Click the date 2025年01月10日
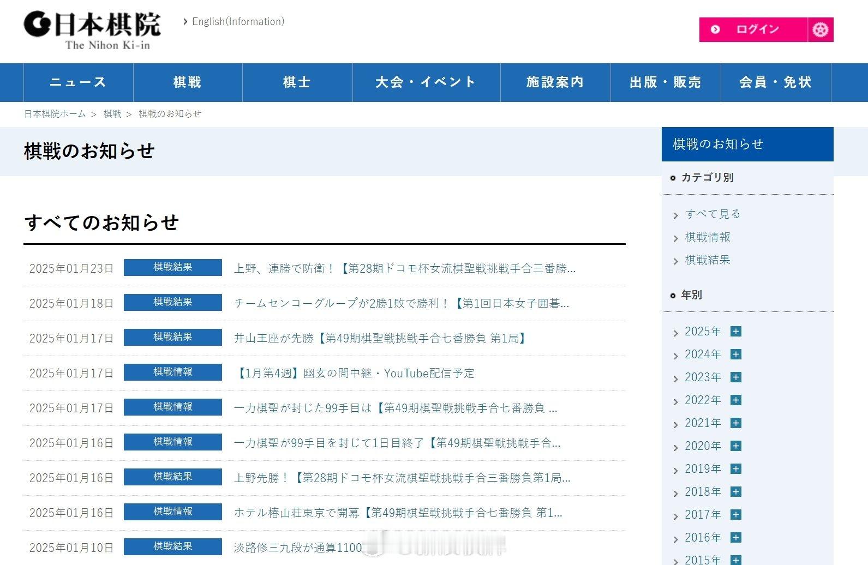 click(x=71, y=548)
